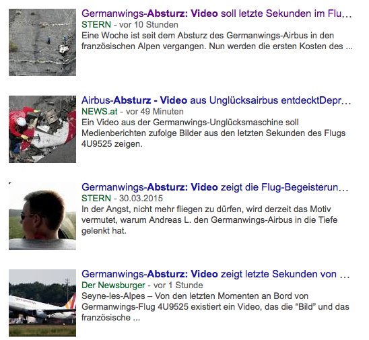Viewport: 369px width, 340px height.
Task: Click the 'vor 49 Minuten' timestamp
Action: pos(155,112)
